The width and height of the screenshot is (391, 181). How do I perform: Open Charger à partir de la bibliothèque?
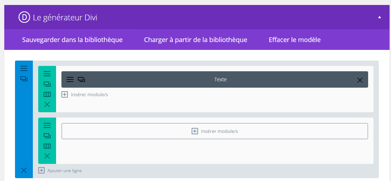196,40
